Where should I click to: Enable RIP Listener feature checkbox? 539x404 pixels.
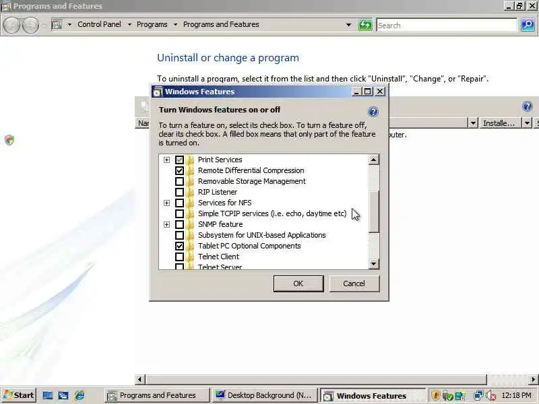click(x=179, y=192)
